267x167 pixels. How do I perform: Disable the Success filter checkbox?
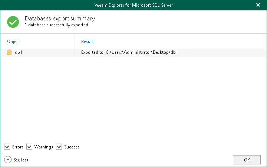pos(59,147)
